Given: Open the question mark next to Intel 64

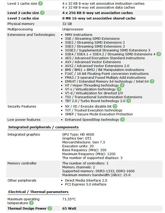Looking at the screenshot, I should [x=152, y=82].
